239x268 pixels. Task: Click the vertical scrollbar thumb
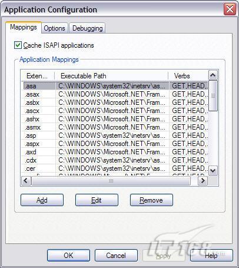[x=213, y=95]
